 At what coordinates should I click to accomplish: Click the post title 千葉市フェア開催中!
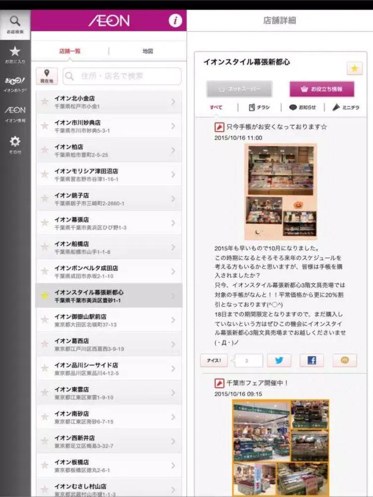point(257,383)
